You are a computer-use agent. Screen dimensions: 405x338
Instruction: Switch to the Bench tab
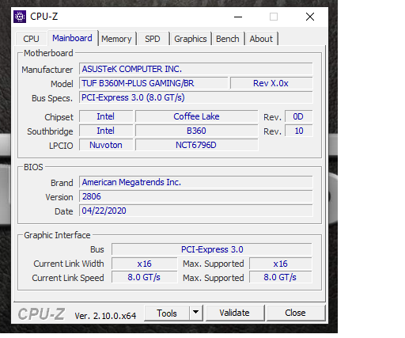tap(228, 39)
